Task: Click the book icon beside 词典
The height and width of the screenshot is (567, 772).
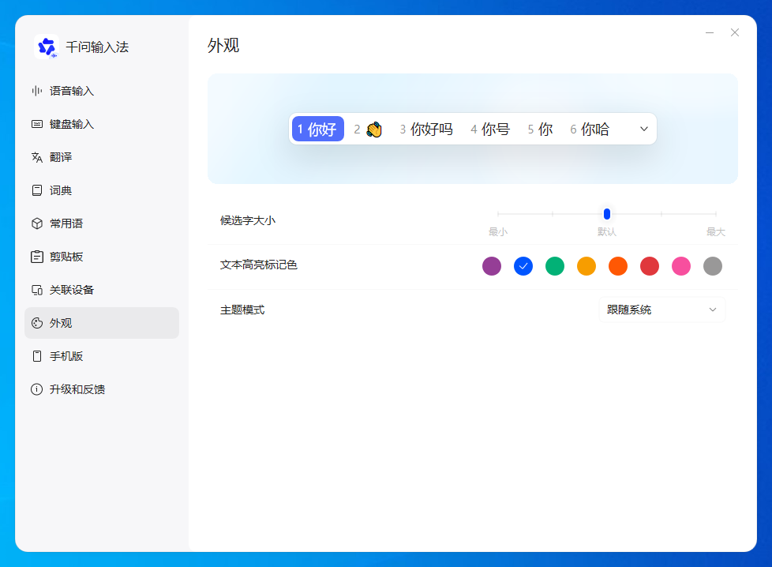Action: (37, 190)
